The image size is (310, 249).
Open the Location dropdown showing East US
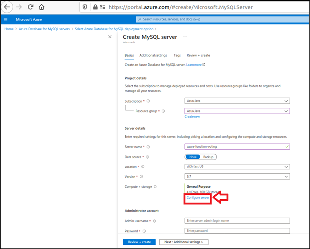pyautogui.click(x=237, y=166)
